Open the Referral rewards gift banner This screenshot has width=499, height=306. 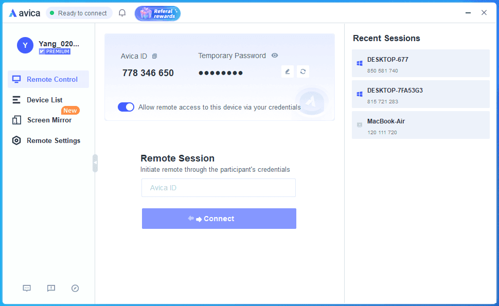point(157,13)
